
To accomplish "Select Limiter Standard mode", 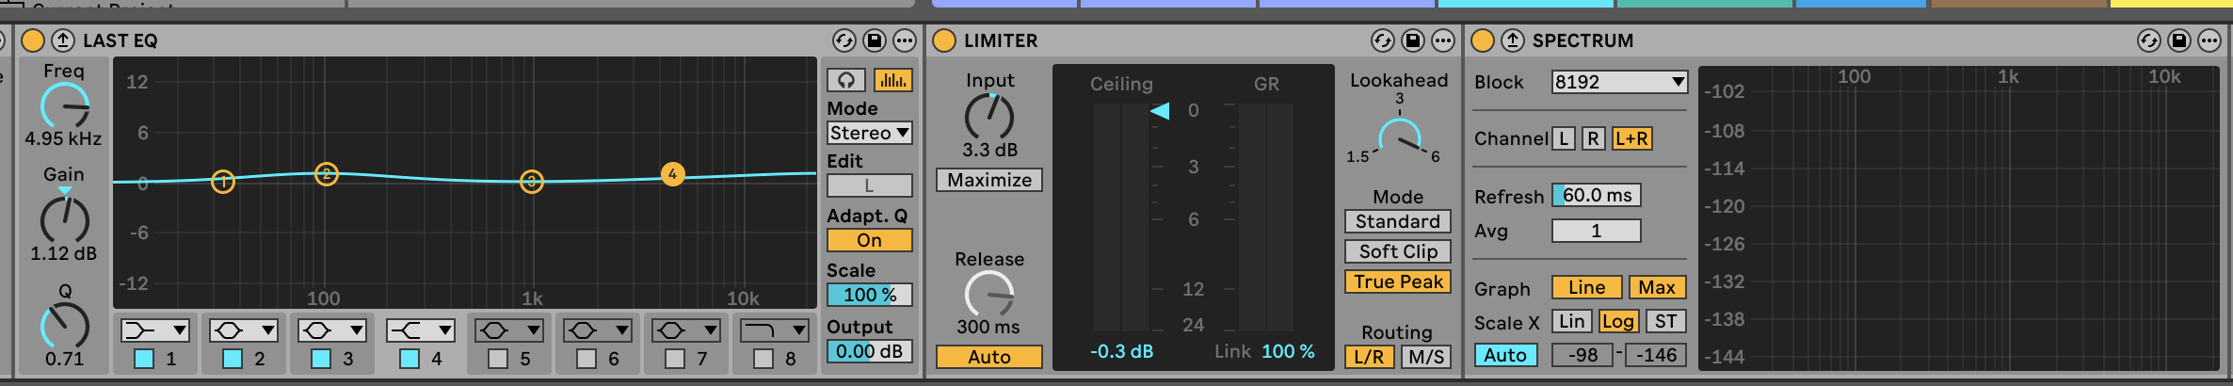I will pyautogui.click(x=1398, y=221).
